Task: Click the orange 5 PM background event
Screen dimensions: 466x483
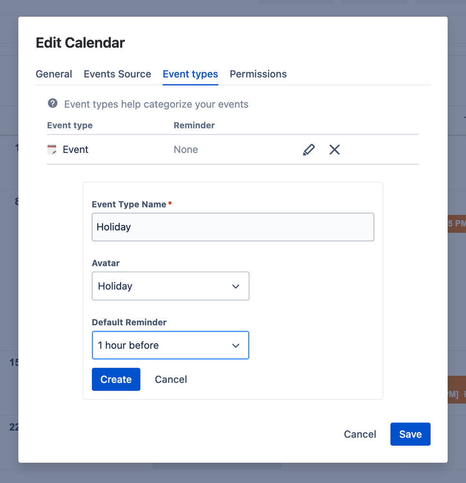Action: 457,224
